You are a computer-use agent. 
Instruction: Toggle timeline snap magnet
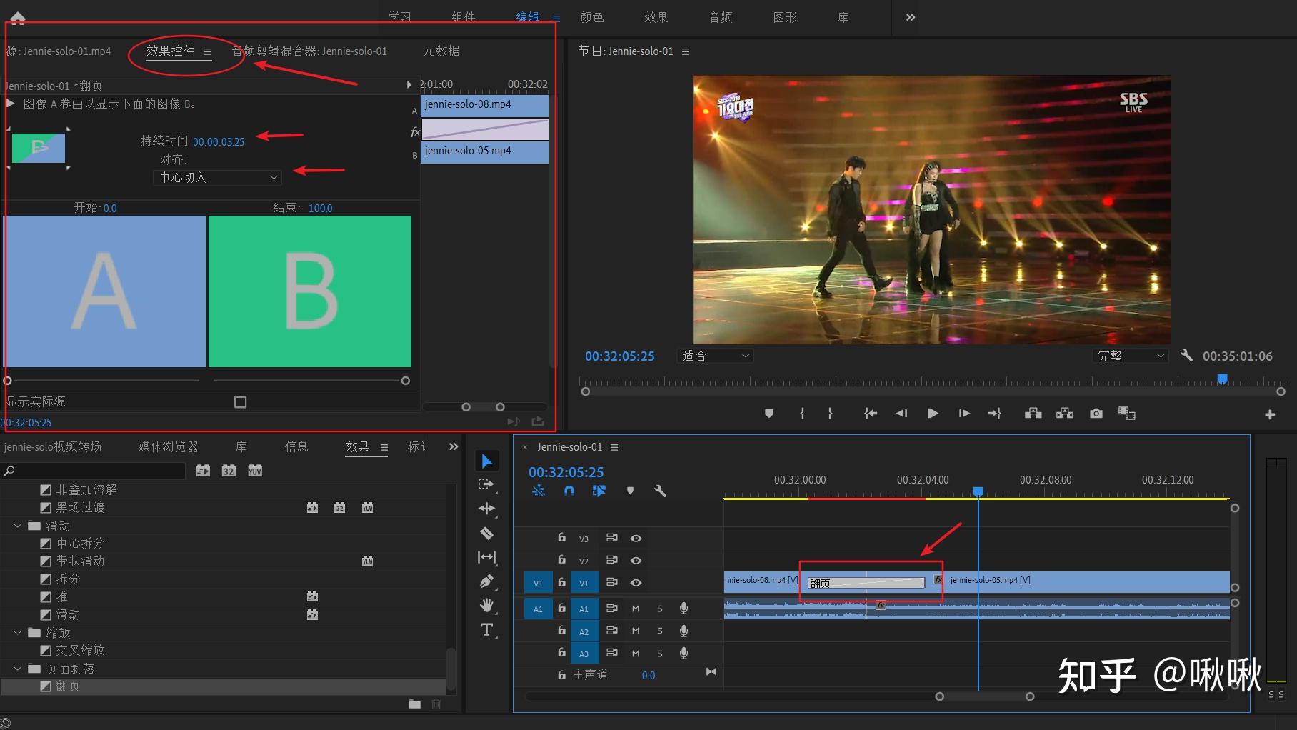pos(569,491)
